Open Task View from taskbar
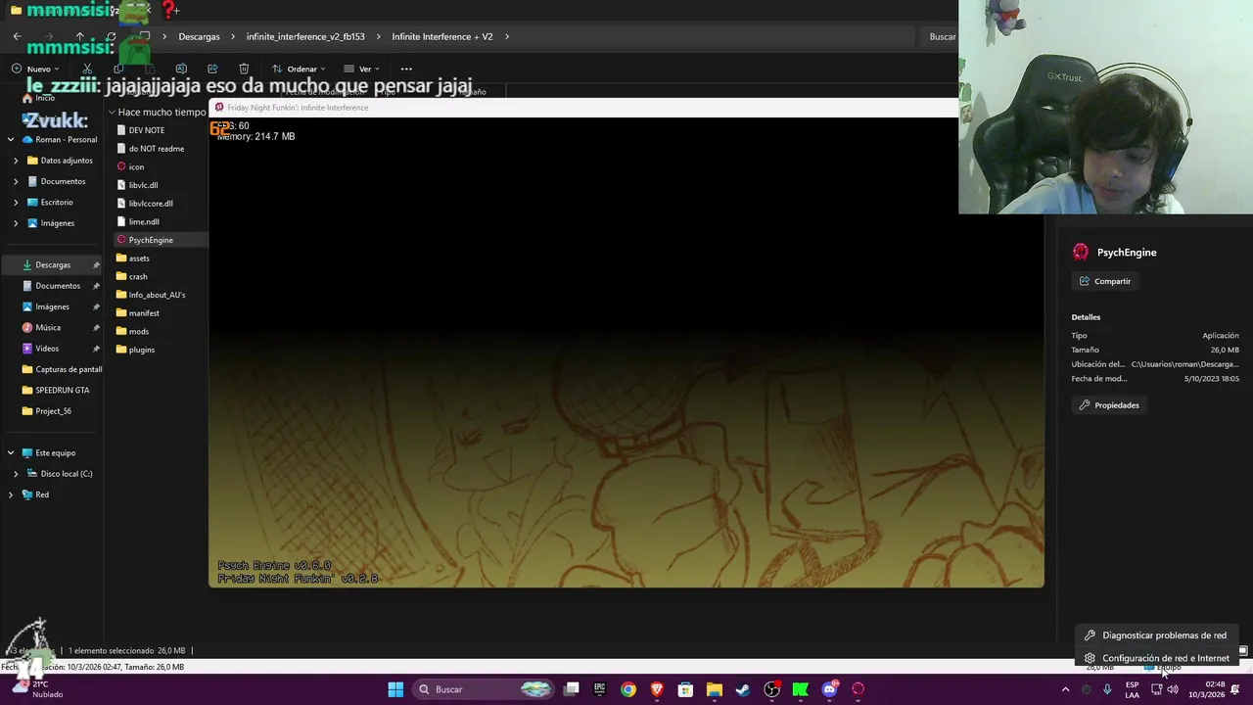This screenshot has height=705, width=1253. 572,689
